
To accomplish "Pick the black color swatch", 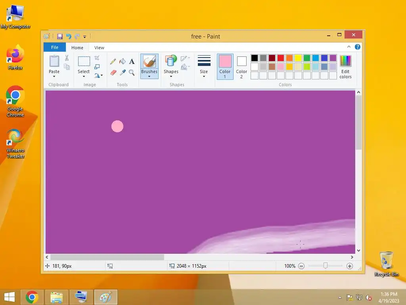I will 255,58.
